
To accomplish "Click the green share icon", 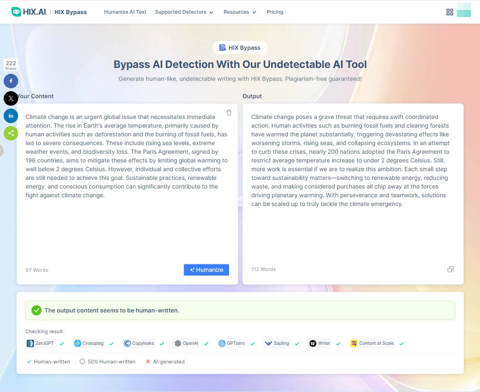I will (11, 133).
